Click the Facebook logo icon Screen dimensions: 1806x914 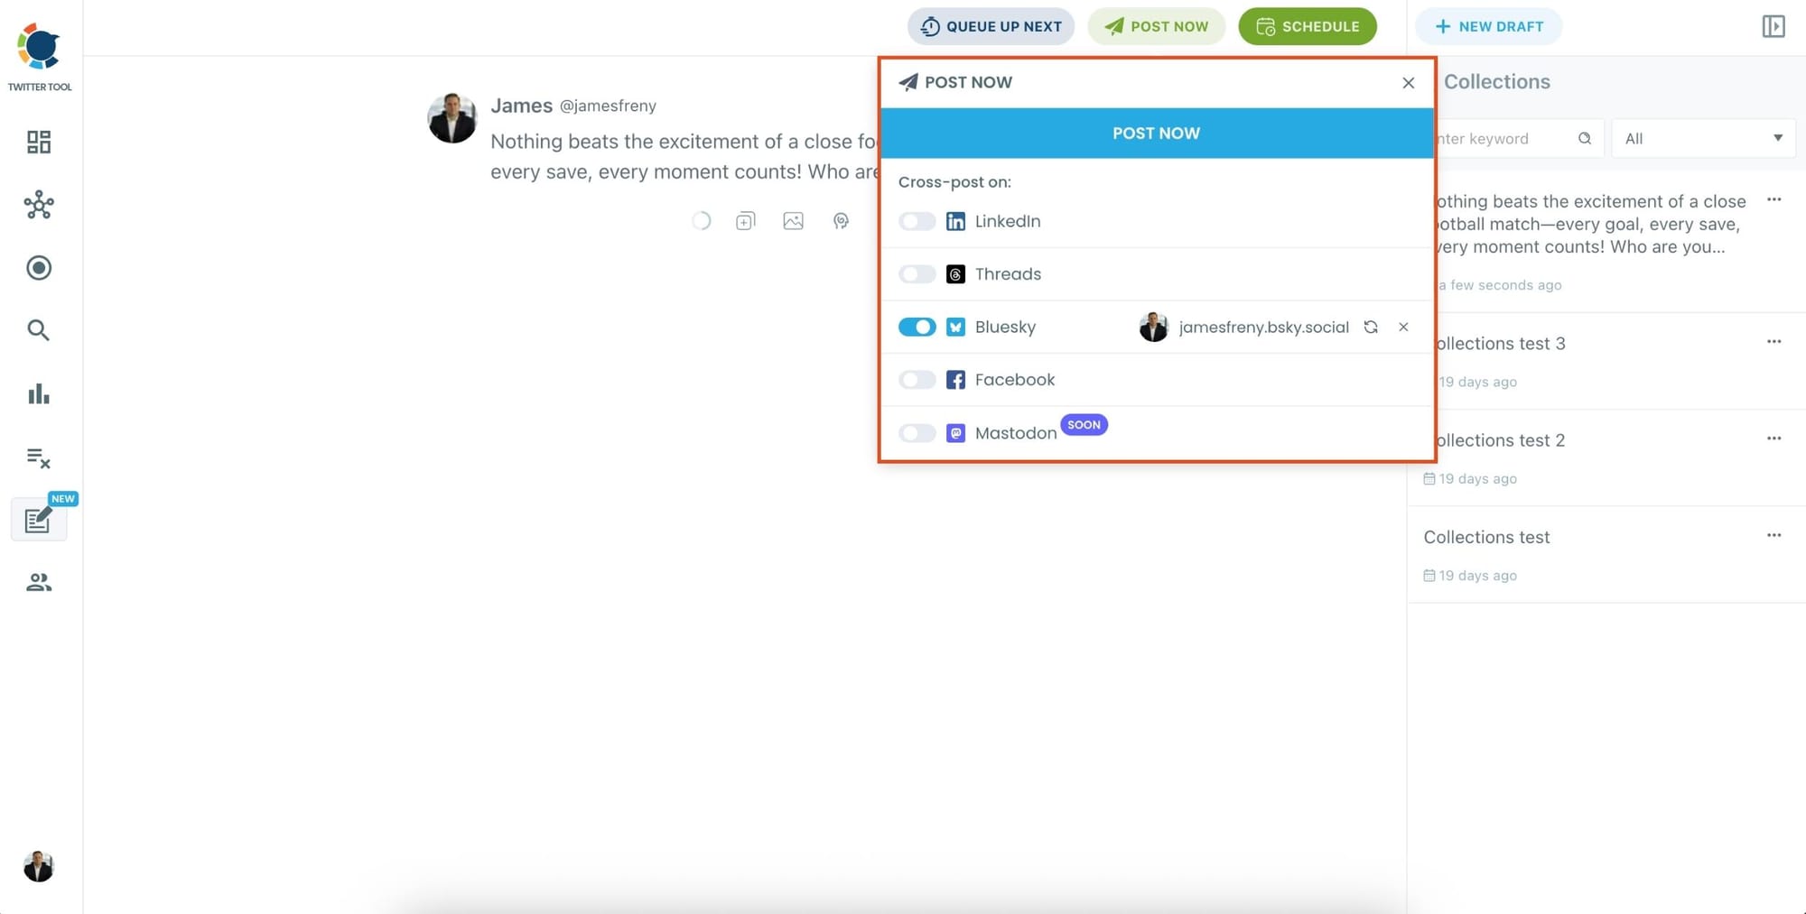pos(955,380)
